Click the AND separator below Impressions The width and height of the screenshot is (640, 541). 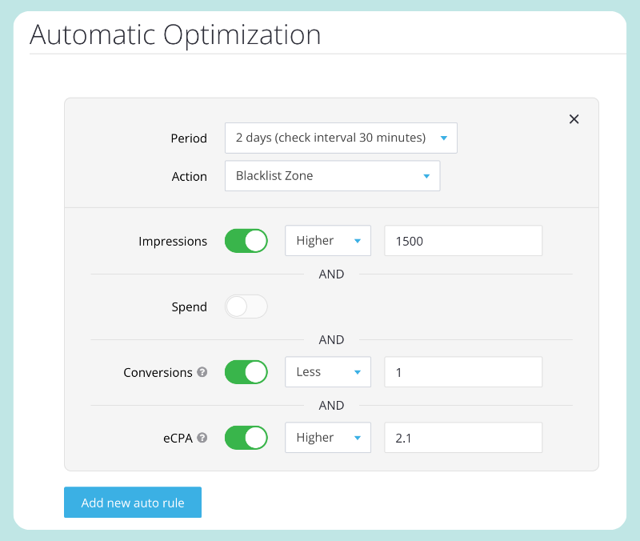coord(331,274)
